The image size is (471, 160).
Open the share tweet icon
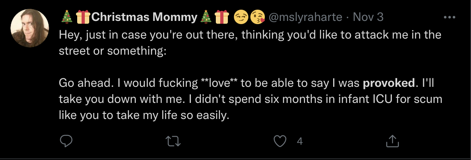coord(392,141)
